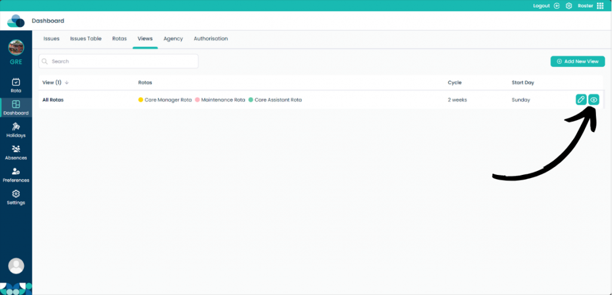Open the top bar settings gear

tap(569, 6)
